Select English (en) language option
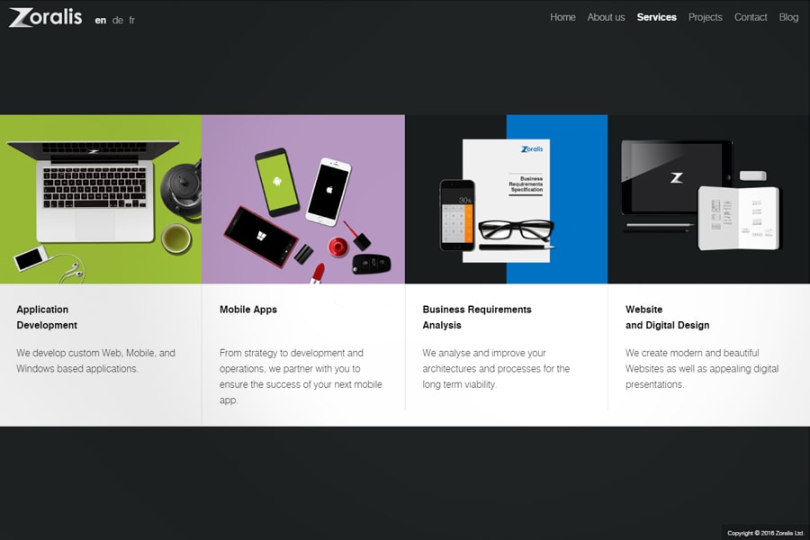Image resolution: width=810 pixels, height=540 pixels. pyautogui.click(x=101, y=20)
